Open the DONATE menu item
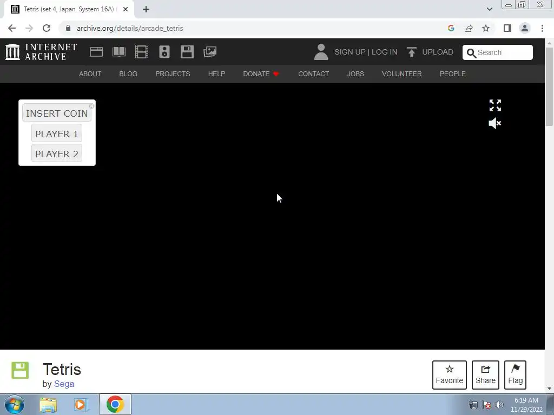This screenshot has width=554, height=415. tap(261, 73)
